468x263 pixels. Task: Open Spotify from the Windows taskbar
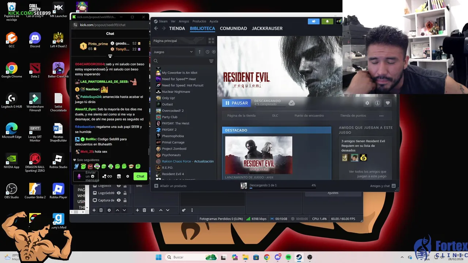click(x=288, y=257)
